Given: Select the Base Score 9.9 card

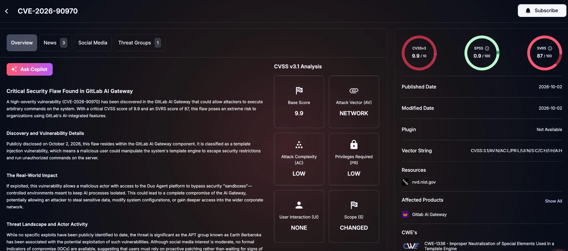Looking at the screenshot, I should pos(299,102).
